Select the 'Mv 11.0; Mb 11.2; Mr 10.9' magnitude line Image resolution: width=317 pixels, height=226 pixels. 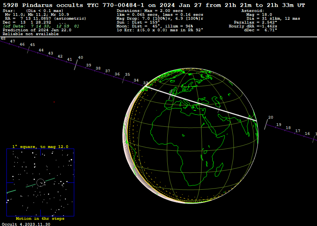tap(37, 15)
